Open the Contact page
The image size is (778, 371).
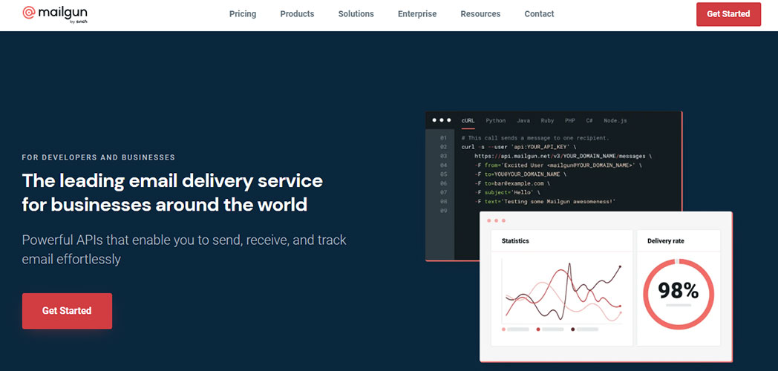[540, 14]
